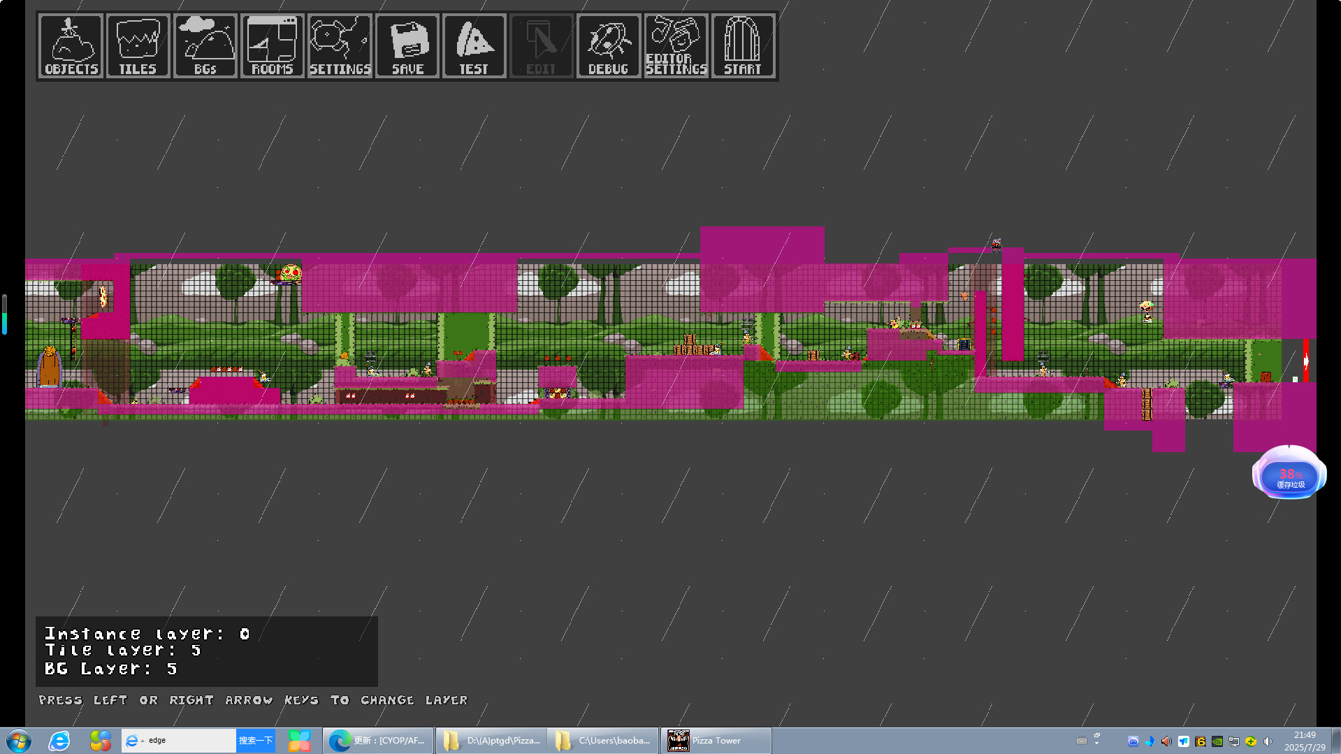
Task: Open the BGs backgrounds menu
Action: [x=205, y=46]
